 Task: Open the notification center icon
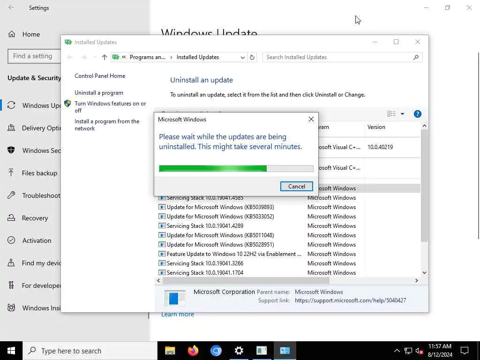(x=465, y=351)
